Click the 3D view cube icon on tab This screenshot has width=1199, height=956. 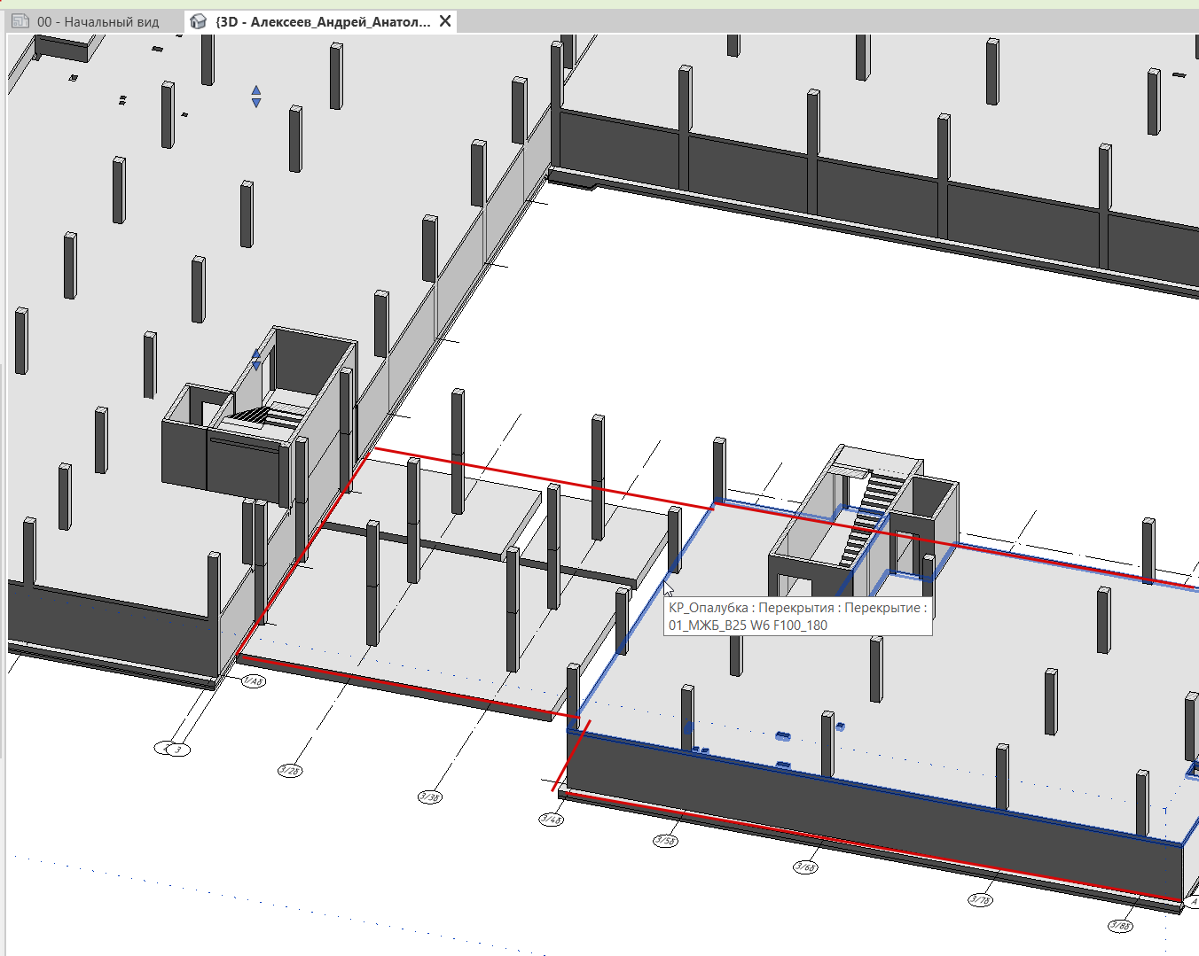click(199, 21)
